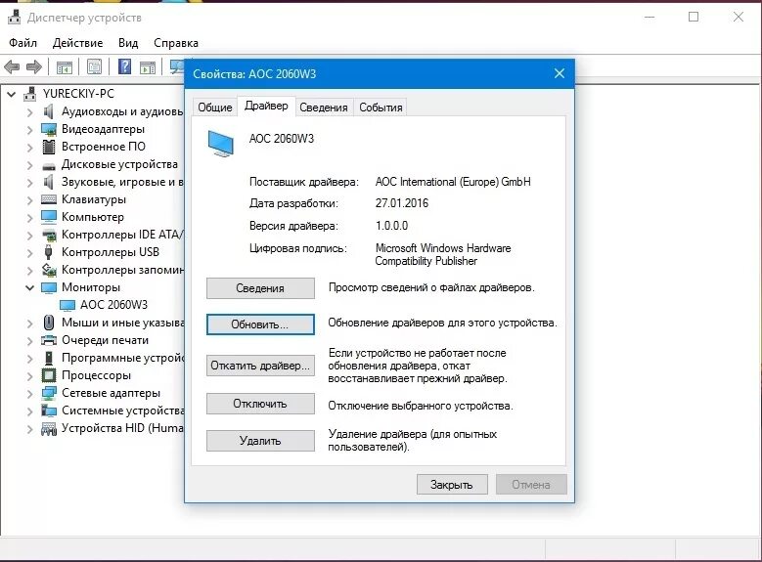
Task: Collapse the Мониторы tree node
Action: point(29,287)
